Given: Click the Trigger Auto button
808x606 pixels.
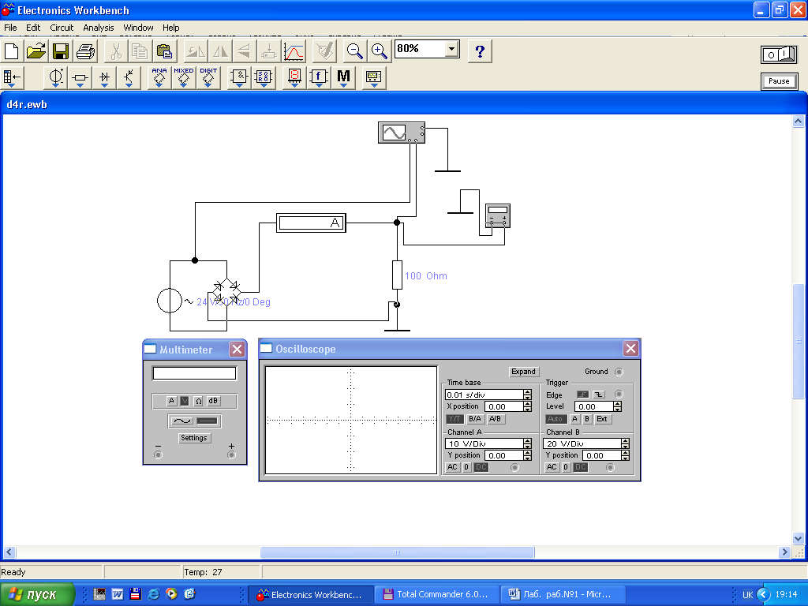Looking at the screenshot, I should coord(555,419).
